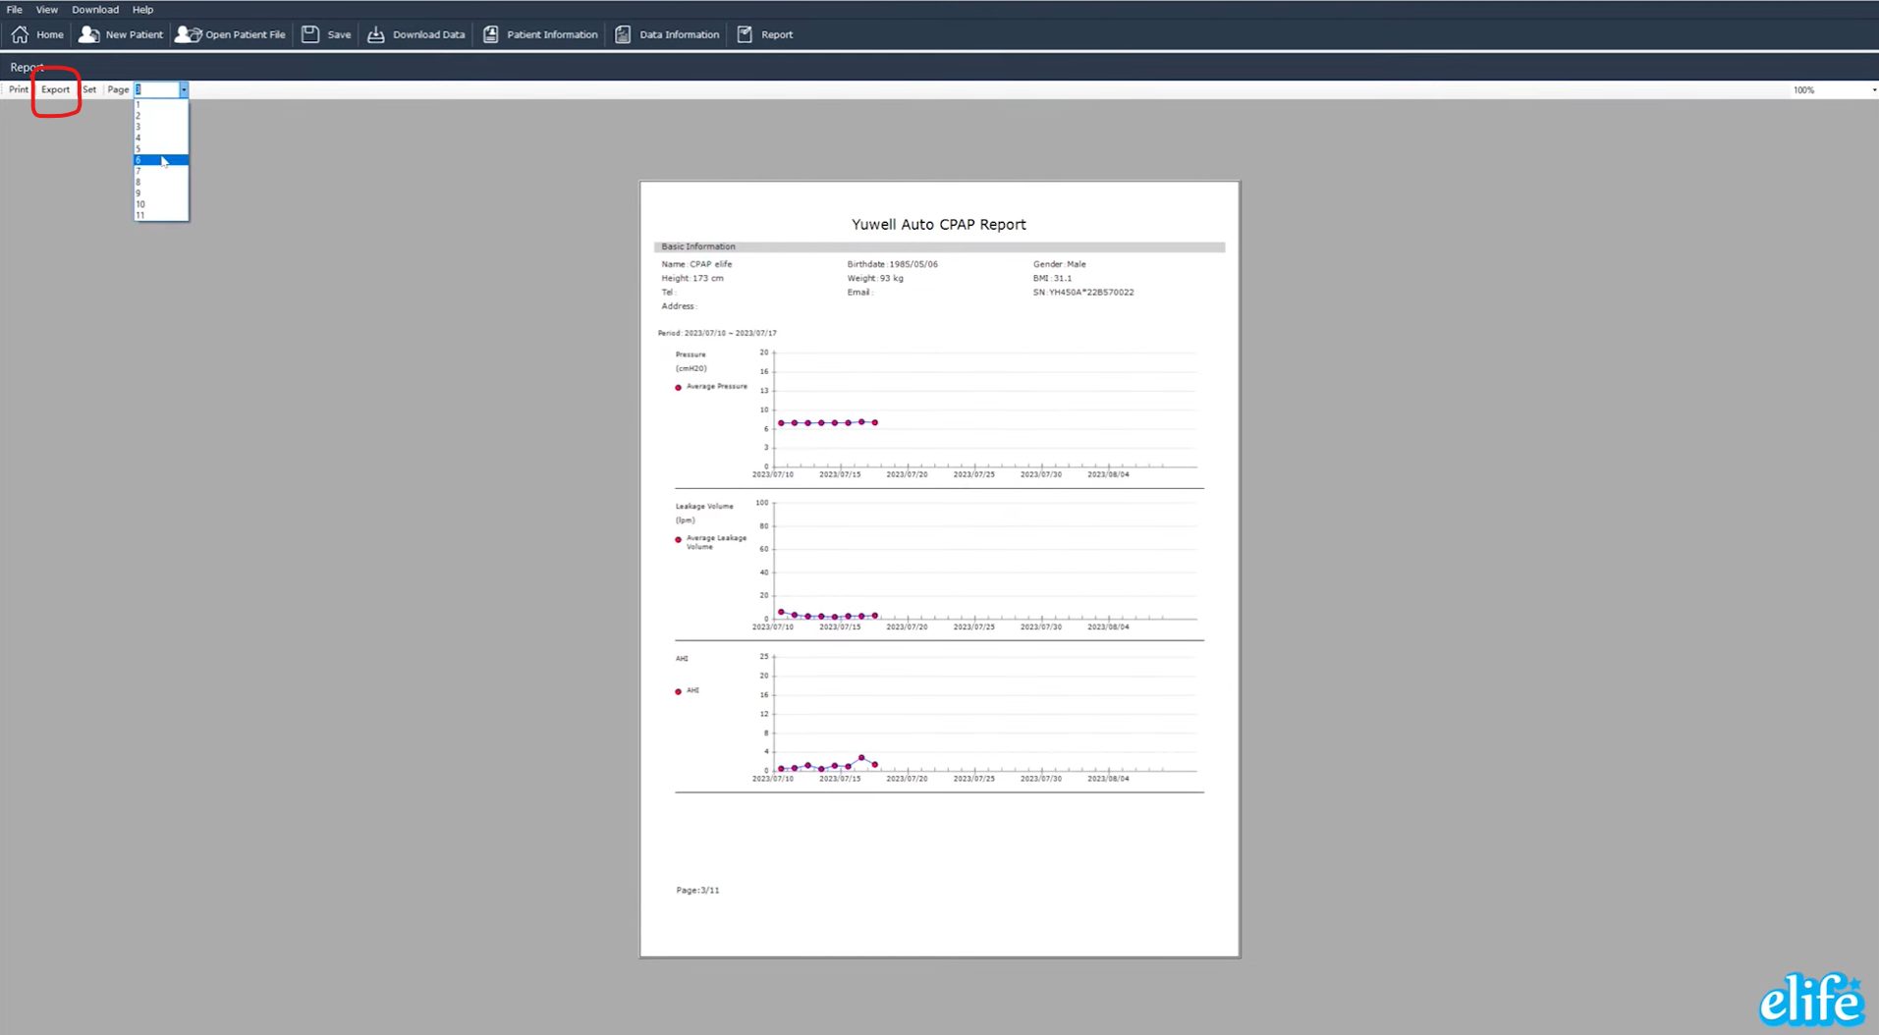Click the Set button
The height and width of the screenshot is (1035, 1879).
[89, 89]
